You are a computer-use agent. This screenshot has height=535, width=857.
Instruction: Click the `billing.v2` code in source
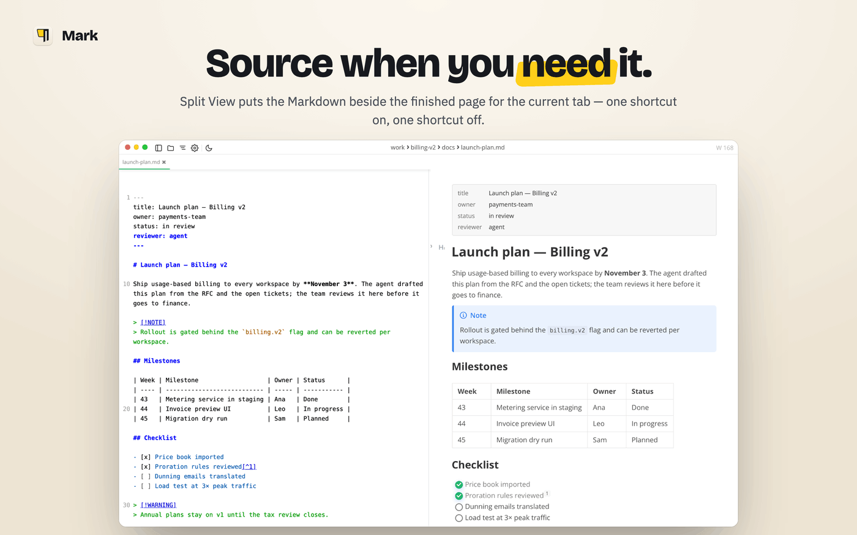(264, 332)
